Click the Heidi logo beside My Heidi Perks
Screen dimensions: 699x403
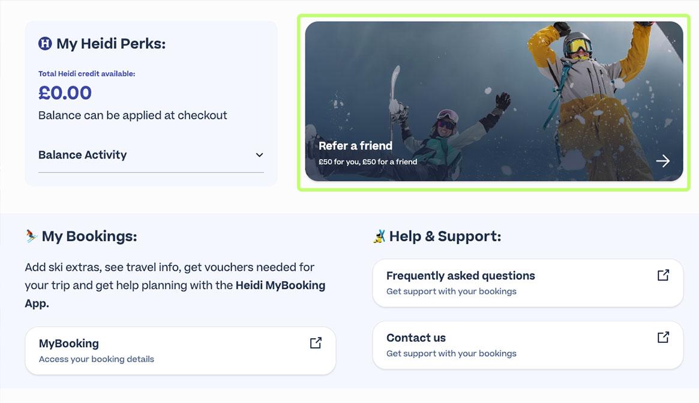(x=45, y=43)
